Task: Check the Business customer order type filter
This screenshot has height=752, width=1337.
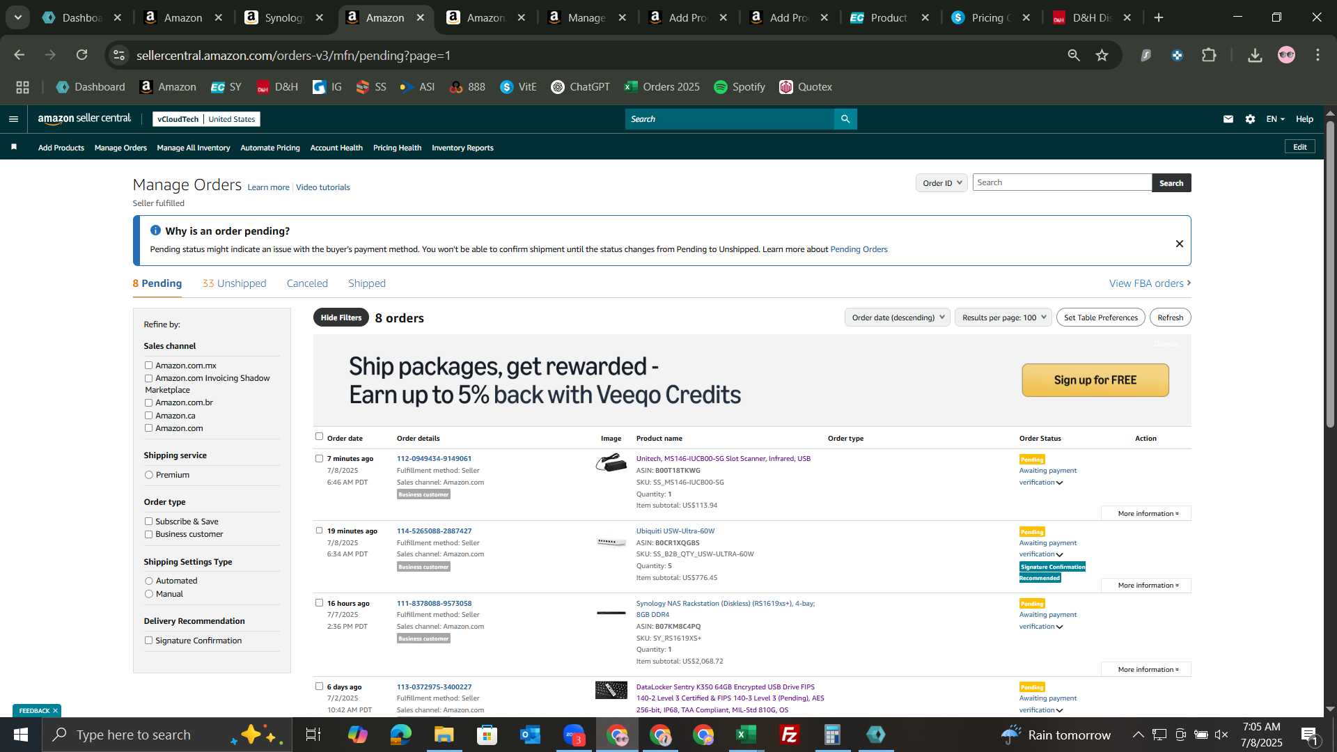Action: click(148, 534)
